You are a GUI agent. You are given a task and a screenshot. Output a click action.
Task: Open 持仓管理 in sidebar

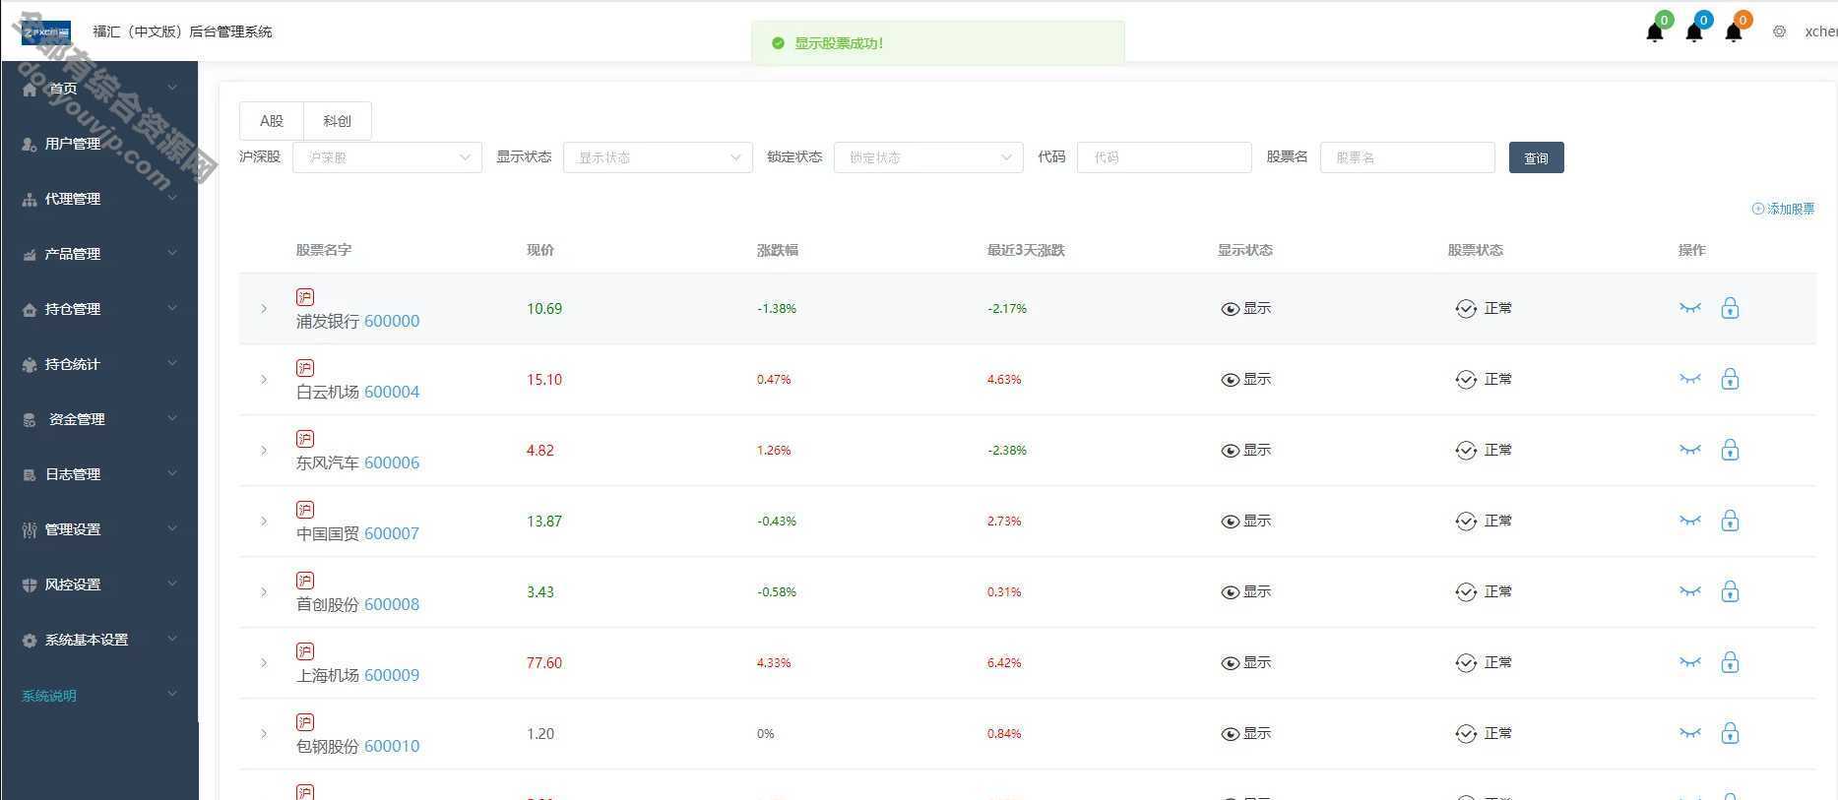click(98, 309)
